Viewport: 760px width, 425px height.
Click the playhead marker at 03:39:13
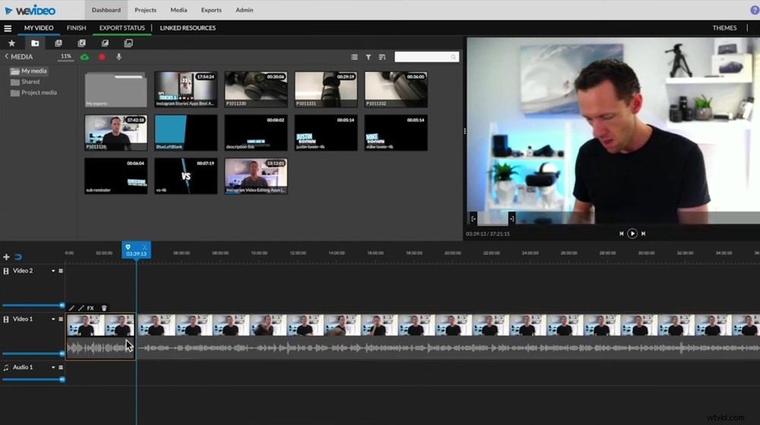(136, 250)
